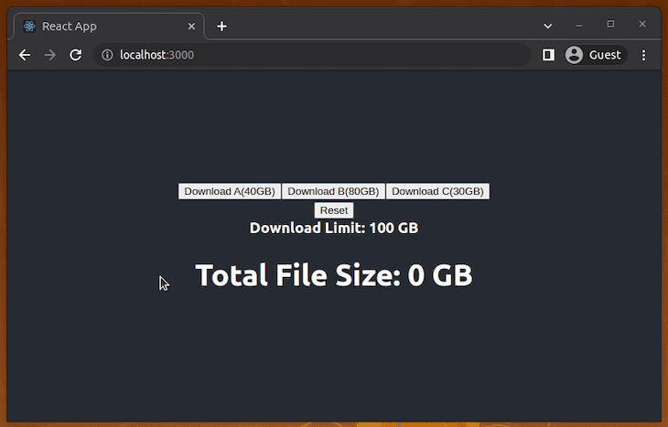Image resolution: width=668 pixels, height=427 pixels.
Task: Reset the total file size
Action: (x=333, y=210)
